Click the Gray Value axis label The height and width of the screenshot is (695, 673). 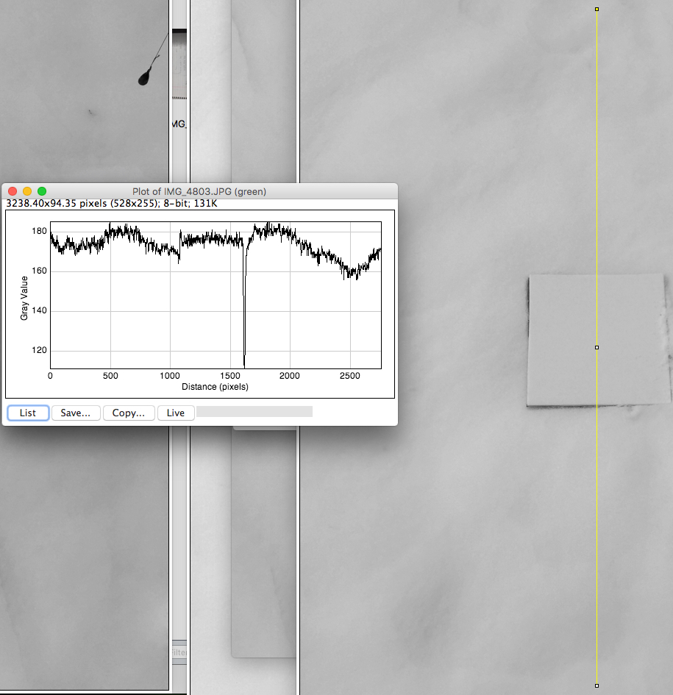click(x=24, y=298)
